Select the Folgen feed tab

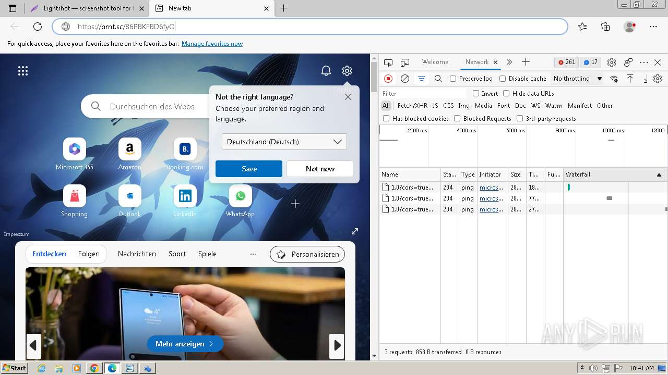click(x=89, y=254)
